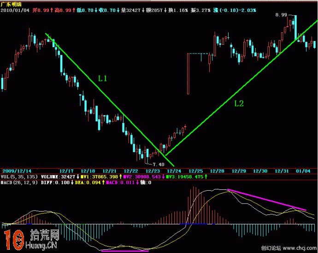
Task: Click the stock name 广东明珠
Action: (x=11, y=4)
